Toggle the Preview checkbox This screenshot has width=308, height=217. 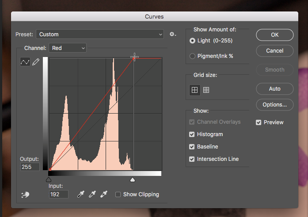(x=259, y=122)
